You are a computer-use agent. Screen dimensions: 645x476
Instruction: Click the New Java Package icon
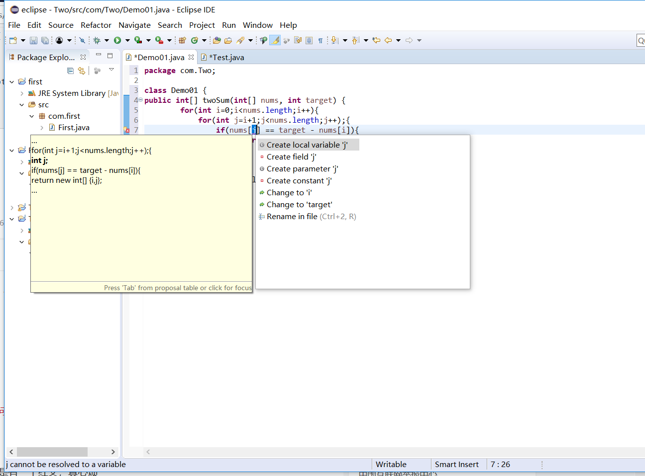pos(182,40)
